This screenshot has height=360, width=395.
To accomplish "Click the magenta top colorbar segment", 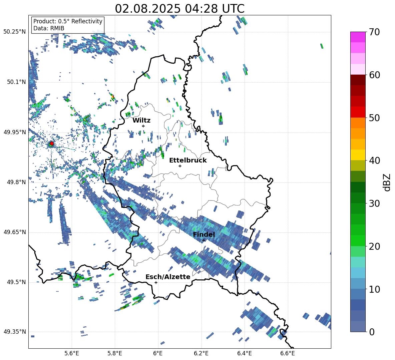I will tap(358, 37).
